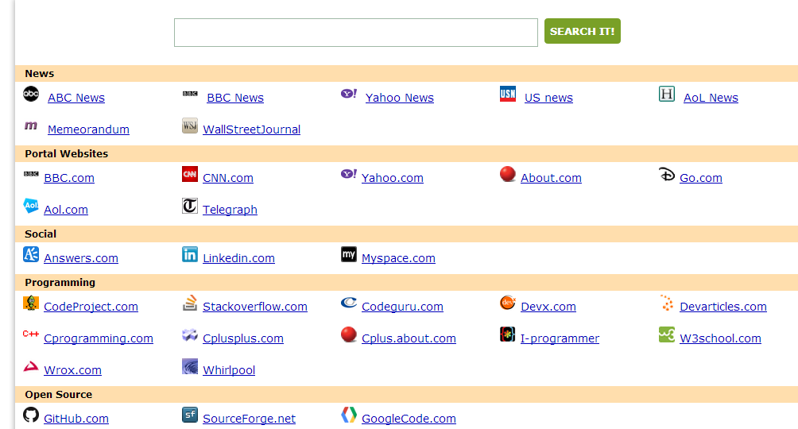This screenshot has width=798, height=429.
Task: Visit the Cprogramming.com link
Action: tap(99, 338)
